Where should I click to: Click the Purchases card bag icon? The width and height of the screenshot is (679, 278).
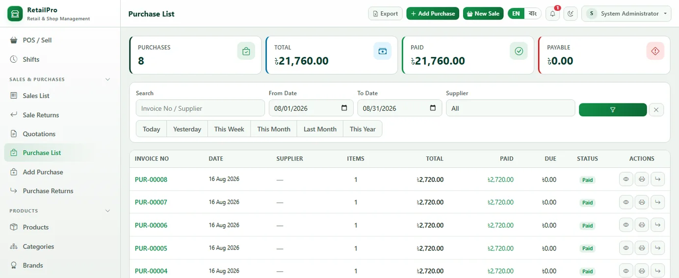click(x=246, y=51)
